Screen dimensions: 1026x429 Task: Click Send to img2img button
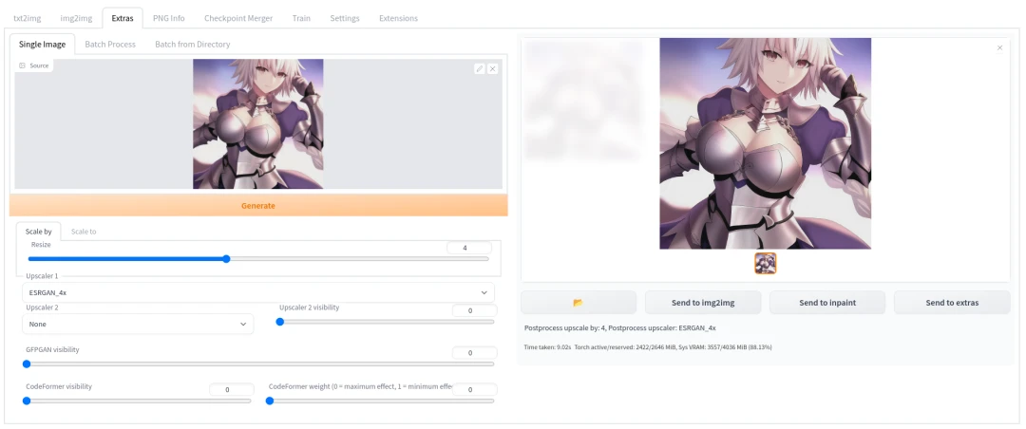coord(703,303)
